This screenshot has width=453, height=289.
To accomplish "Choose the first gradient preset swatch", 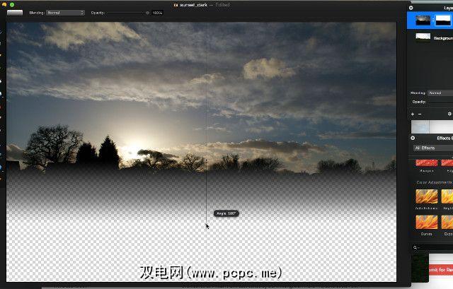I will [420, 127].
